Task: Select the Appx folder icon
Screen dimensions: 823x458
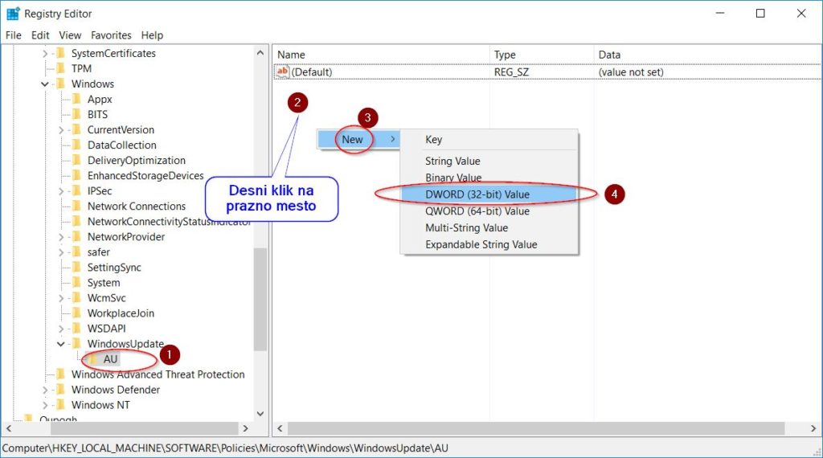Action: click(x=77, y=100)
